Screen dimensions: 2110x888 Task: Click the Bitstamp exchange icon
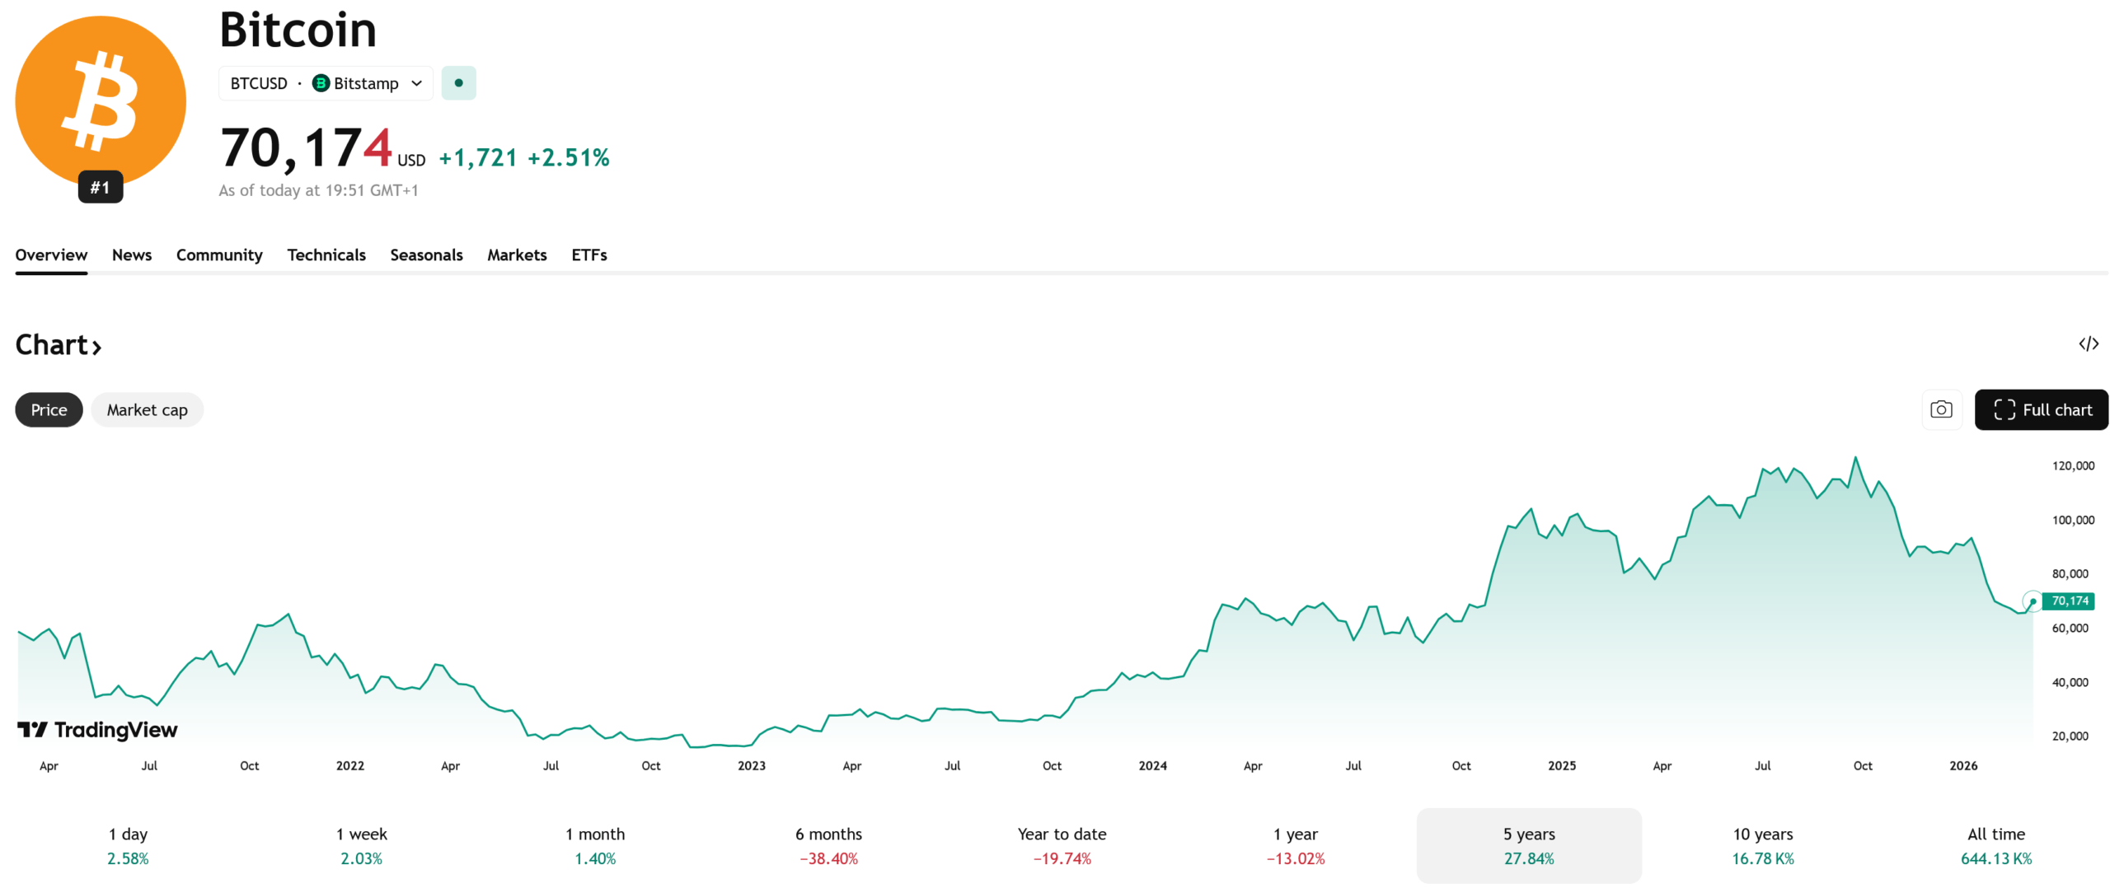[321, 83]
